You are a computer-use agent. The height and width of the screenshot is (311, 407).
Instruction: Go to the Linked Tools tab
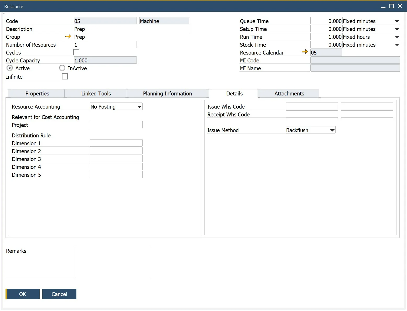pyautogui.click(x=96, y=94)
